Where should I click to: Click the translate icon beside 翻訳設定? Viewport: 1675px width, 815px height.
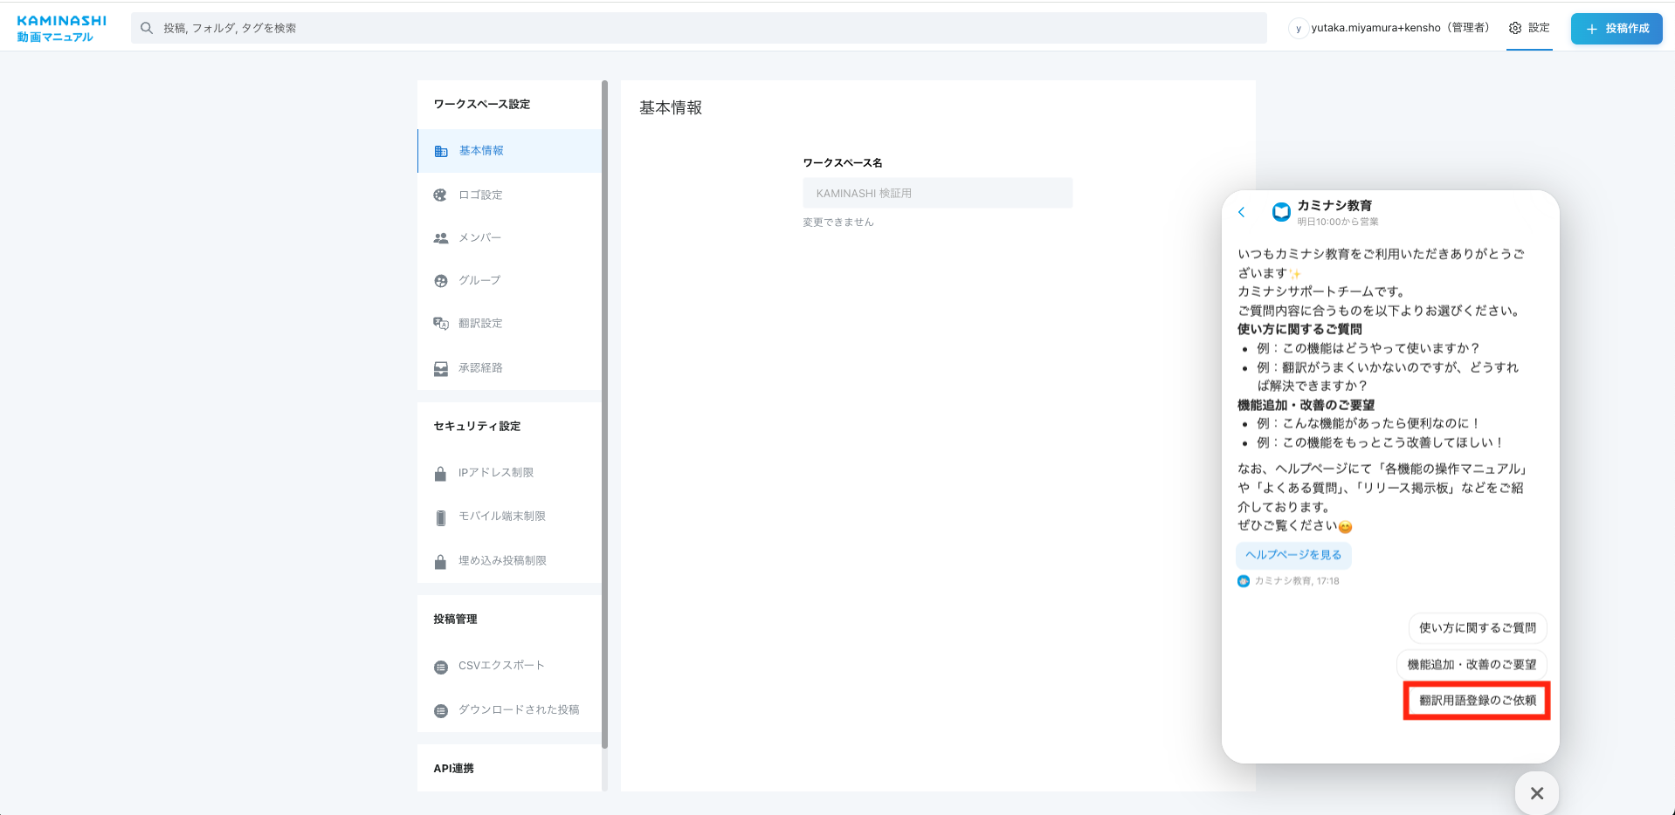pos(440,324)
